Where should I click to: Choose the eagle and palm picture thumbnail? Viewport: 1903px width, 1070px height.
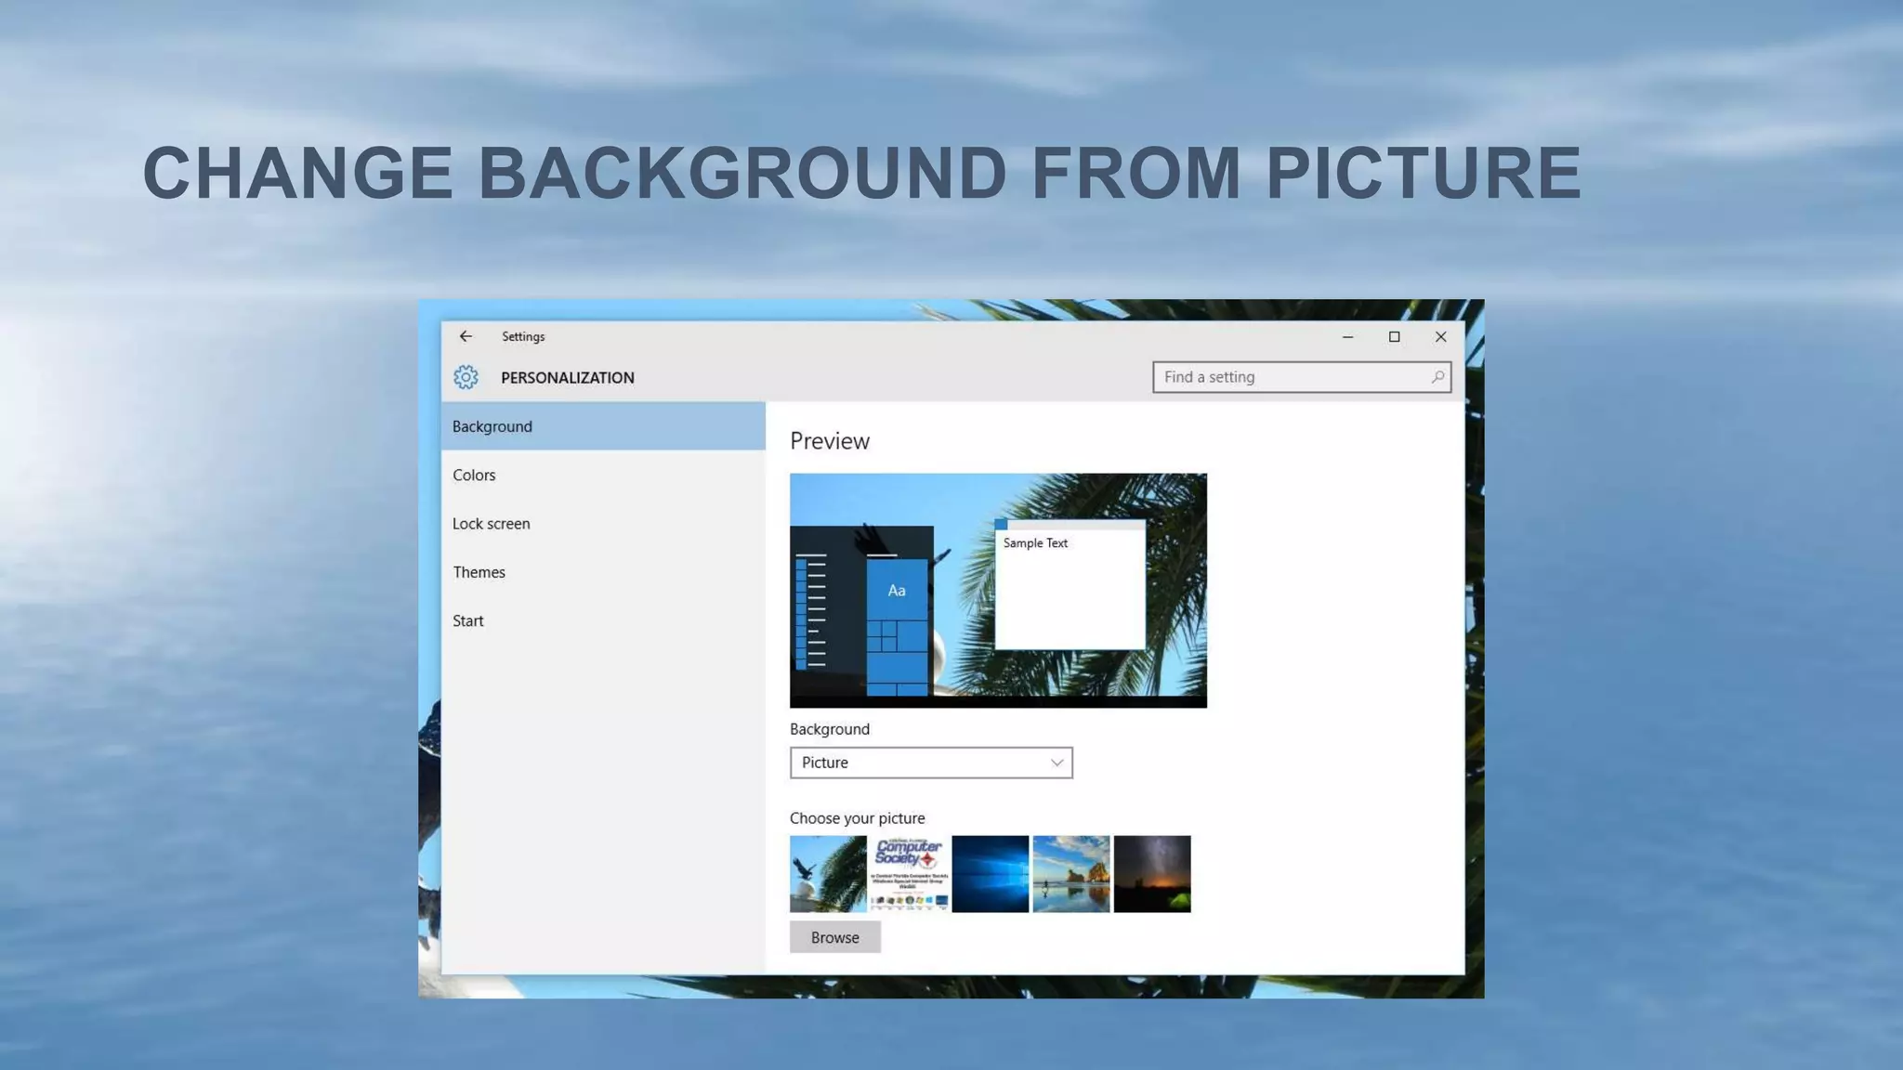828,874
